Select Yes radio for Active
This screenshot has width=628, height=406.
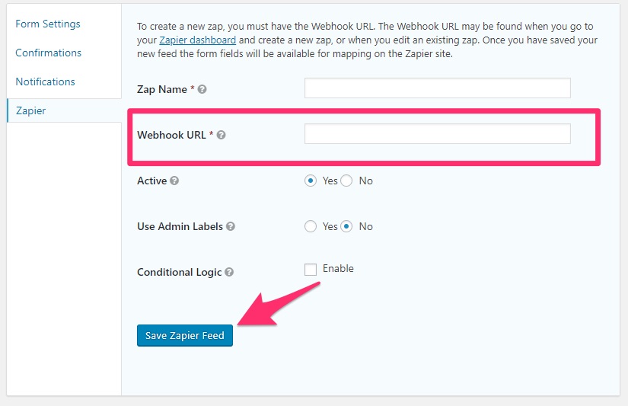coord(311,181)
